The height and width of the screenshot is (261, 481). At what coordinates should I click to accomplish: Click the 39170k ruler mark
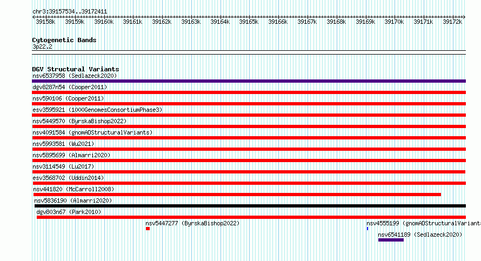coord(394,22)
